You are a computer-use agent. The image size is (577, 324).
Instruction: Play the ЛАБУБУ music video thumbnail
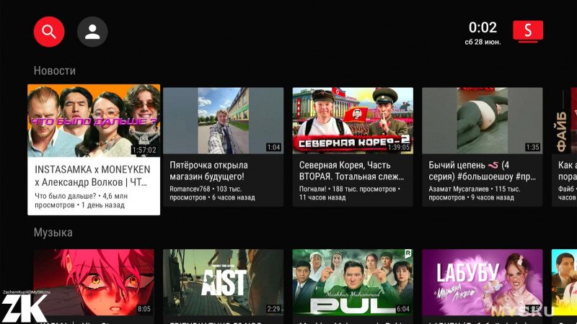(x=483, y=282)
